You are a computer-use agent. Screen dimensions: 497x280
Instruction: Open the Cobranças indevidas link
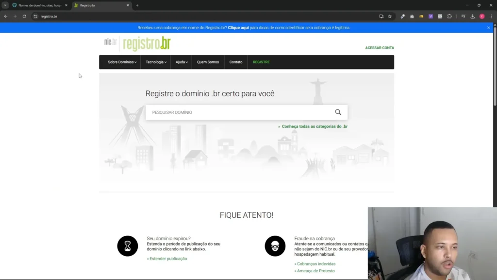316,264
